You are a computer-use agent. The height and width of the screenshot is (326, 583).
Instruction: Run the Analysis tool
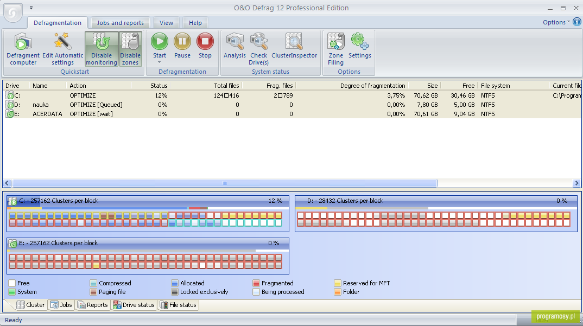click(x=235, y=46)
